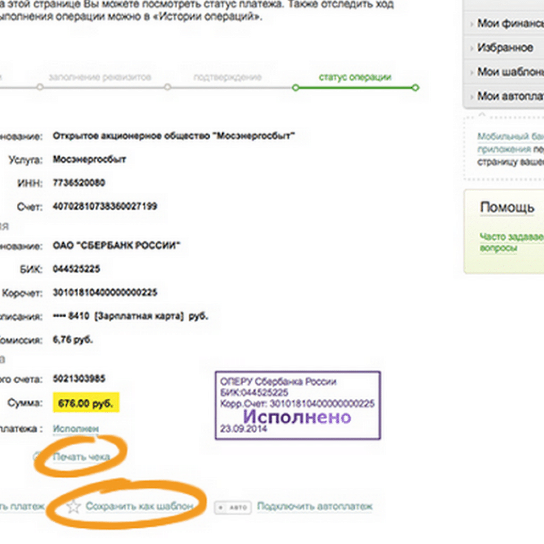The width and height of the screenshot is (544, 544).
Task: Click the collapse caret below Мои автоплатежи
Action: pos(482,114)
